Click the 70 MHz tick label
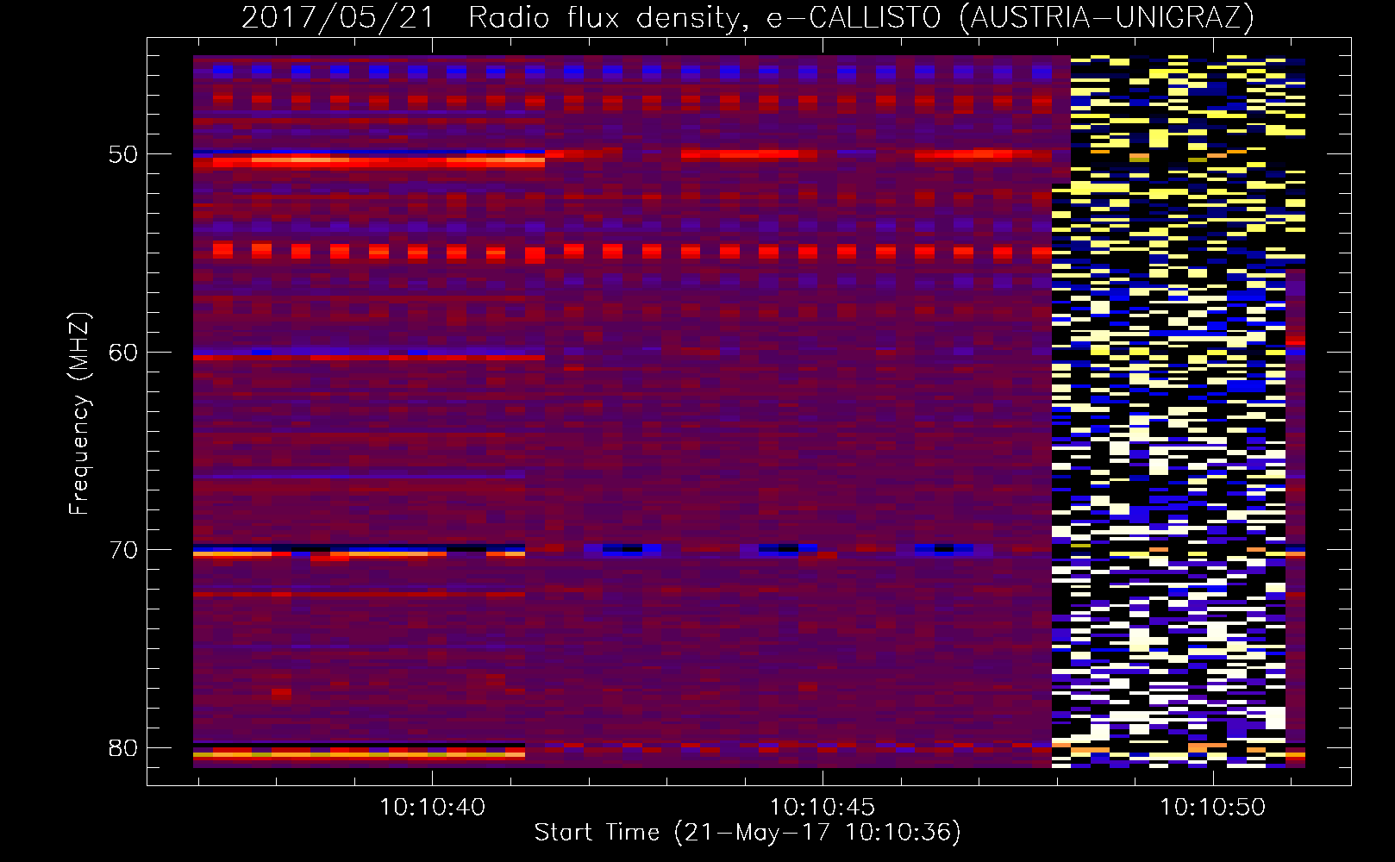Image resolution: width=1395 pixels, height=862 pixels. point(123,550)
